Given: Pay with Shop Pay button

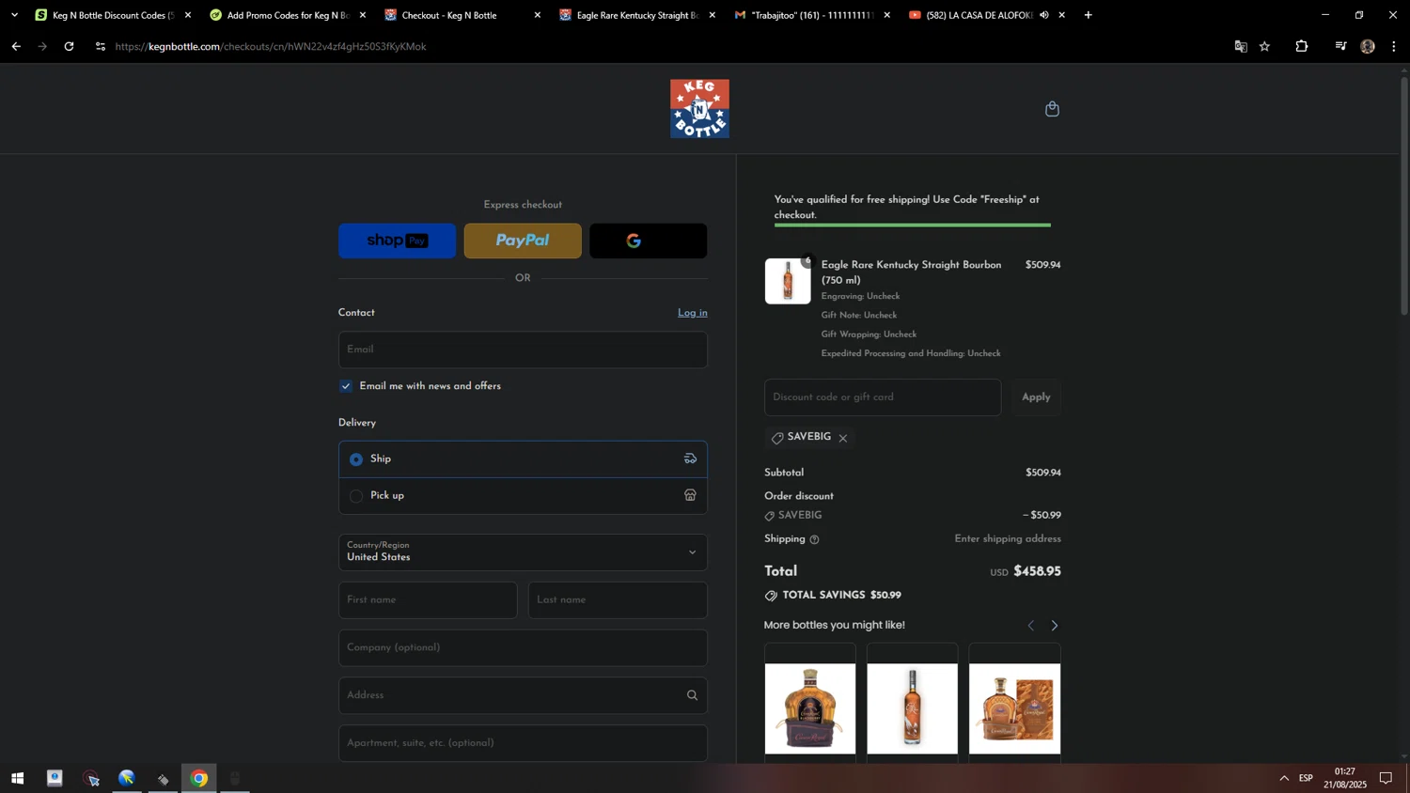Looking at the screenshot, I should pos(397,241).
